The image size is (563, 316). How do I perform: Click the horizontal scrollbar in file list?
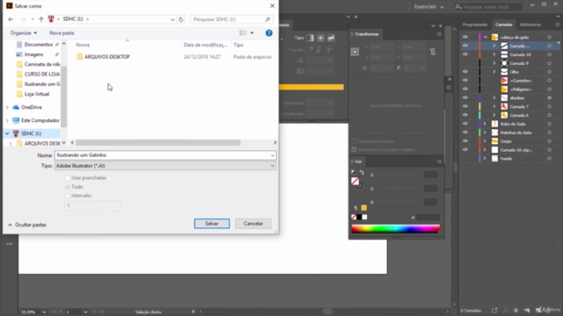[x=158, y=142]
